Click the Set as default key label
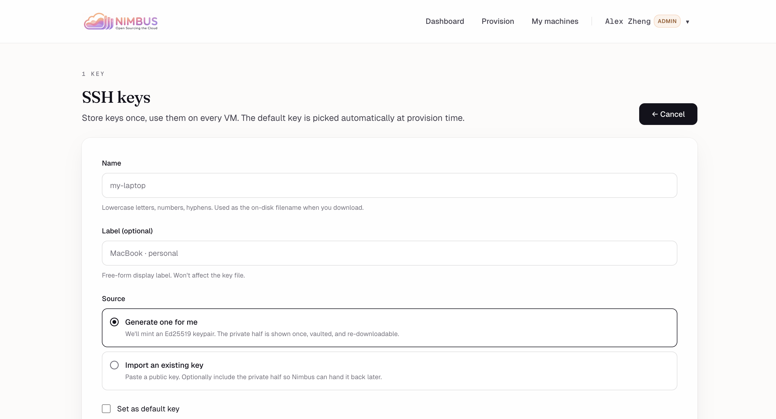This screenshot has height=419, width=776. [148, 409]
